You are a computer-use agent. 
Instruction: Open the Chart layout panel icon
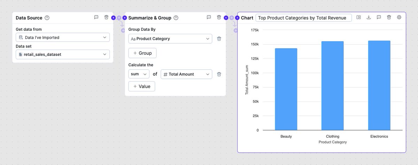358,17
